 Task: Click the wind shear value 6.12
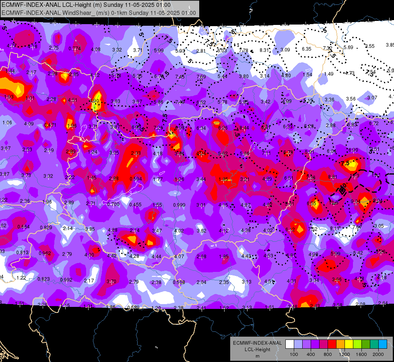(290, 230)
